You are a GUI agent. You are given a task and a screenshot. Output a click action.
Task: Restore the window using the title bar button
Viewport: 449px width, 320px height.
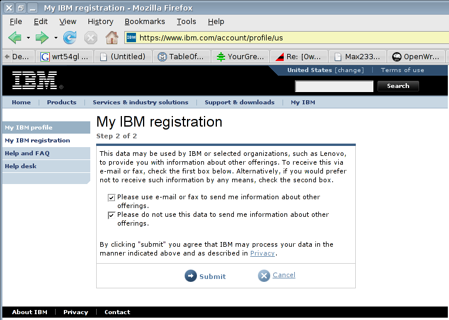[x=21, y=8]
